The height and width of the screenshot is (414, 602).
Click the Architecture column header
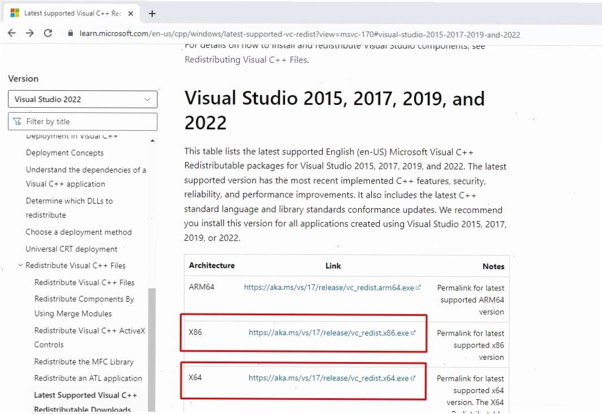(x=212, y=266)
